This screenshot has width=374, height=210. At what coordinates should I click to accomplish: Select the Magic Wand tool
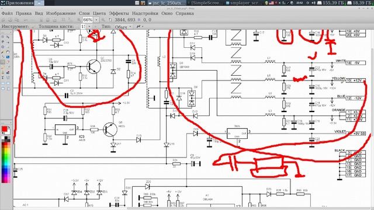pos(2,52)
